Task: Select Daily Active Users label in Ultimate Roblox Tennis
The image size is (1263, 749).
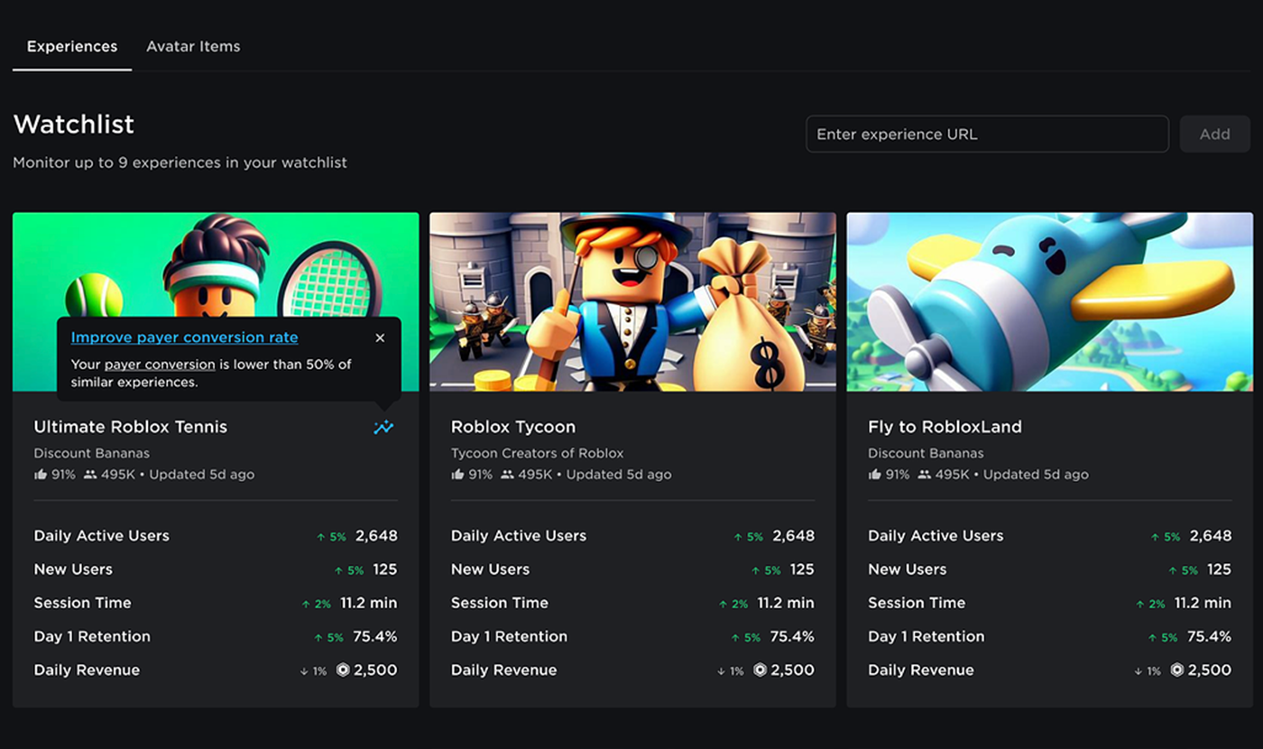Action: (101, 536)
